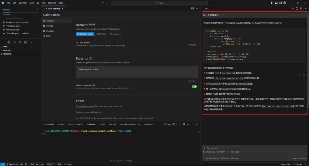Toggle the bottom panel visibility
The width and height of the screenshot is (309, 166).
276,3
